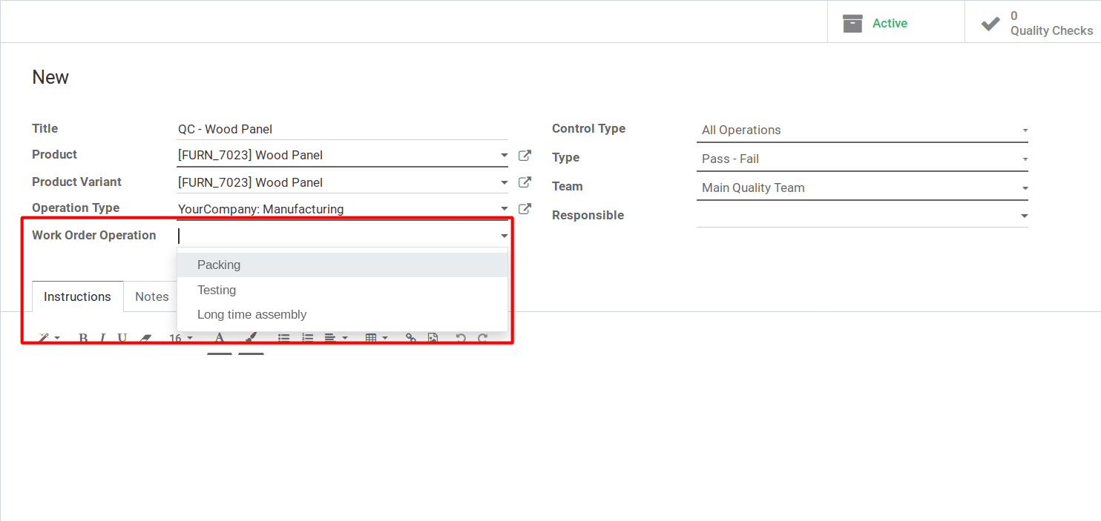This screenshot has height=521, width=1101.
Task: Open the 0 Quality Checks button
Action: tap(1033, 23)
